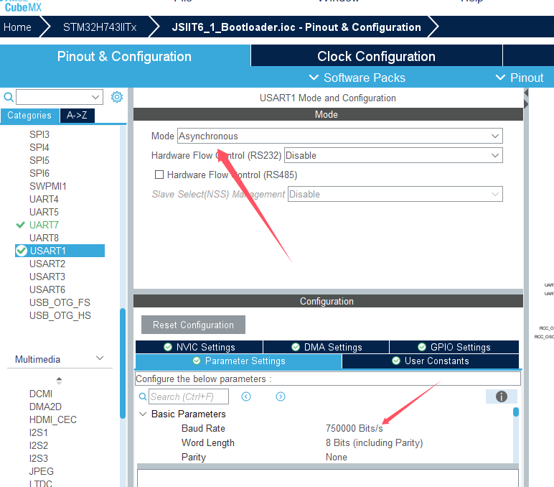Image resolution: width=554 pixels, height=487 pixels.
Task: Collapse the Multimedia category section
Action: (x=100, y=358)
